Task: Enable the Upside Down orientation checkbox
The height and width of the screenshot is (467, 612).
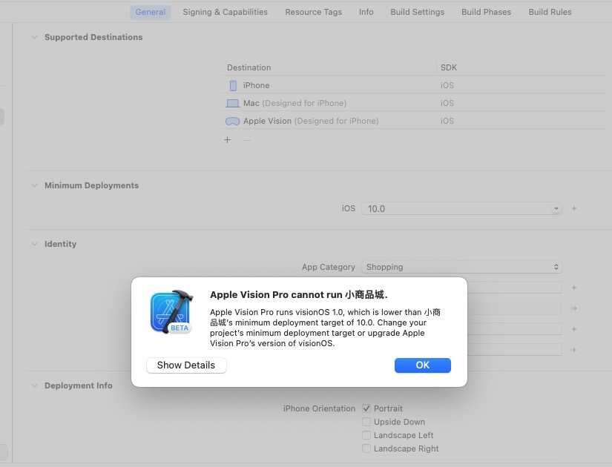Action: coord(366,422)
